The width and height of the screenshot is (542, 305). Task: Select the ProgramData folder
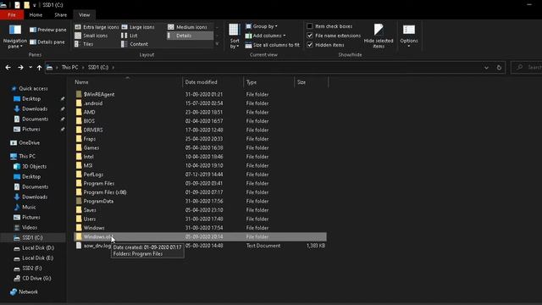point(200,202)
